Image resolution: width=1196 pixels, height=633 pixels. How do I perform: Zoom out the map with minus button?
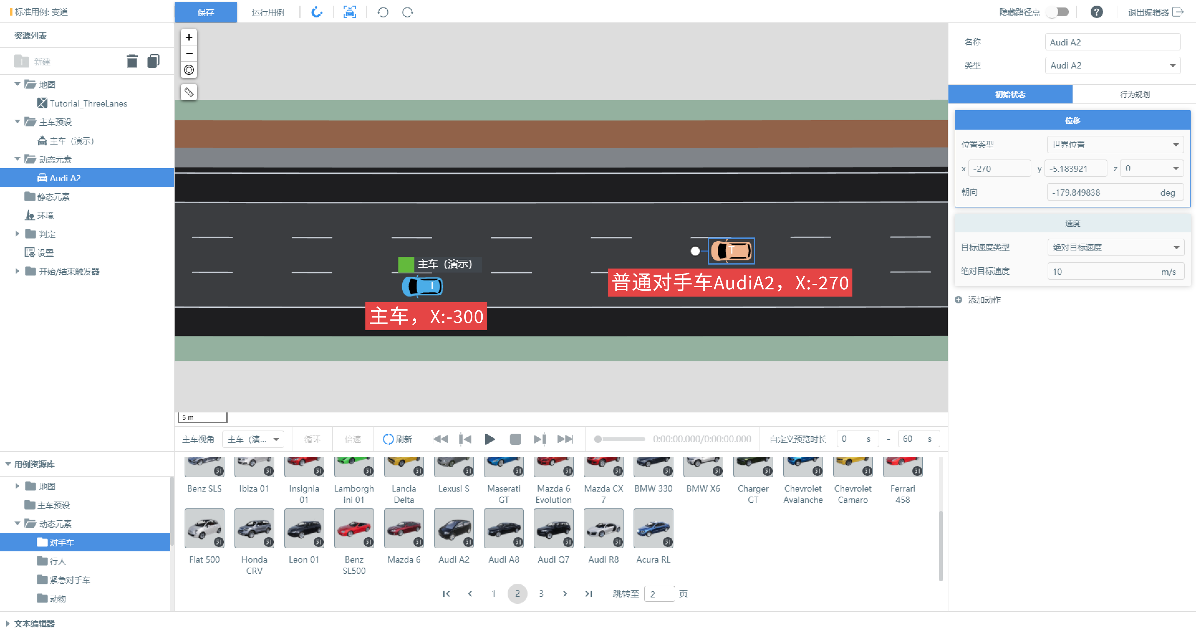click(x=189, y=53)
